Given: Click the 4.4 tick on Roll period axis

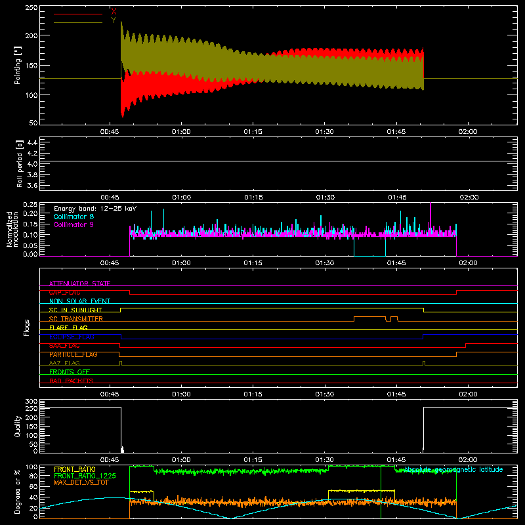Looking at the screenshot, I should (32, 143).
